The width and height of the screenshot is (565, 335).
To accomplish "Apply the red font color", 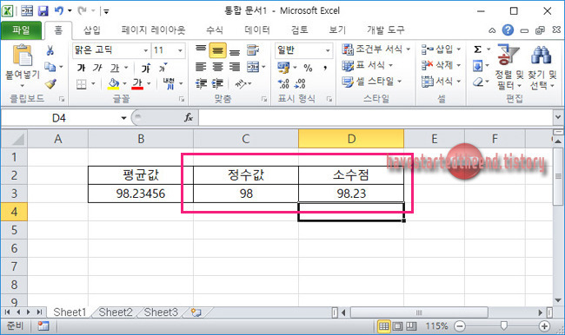I will (137, 84).
